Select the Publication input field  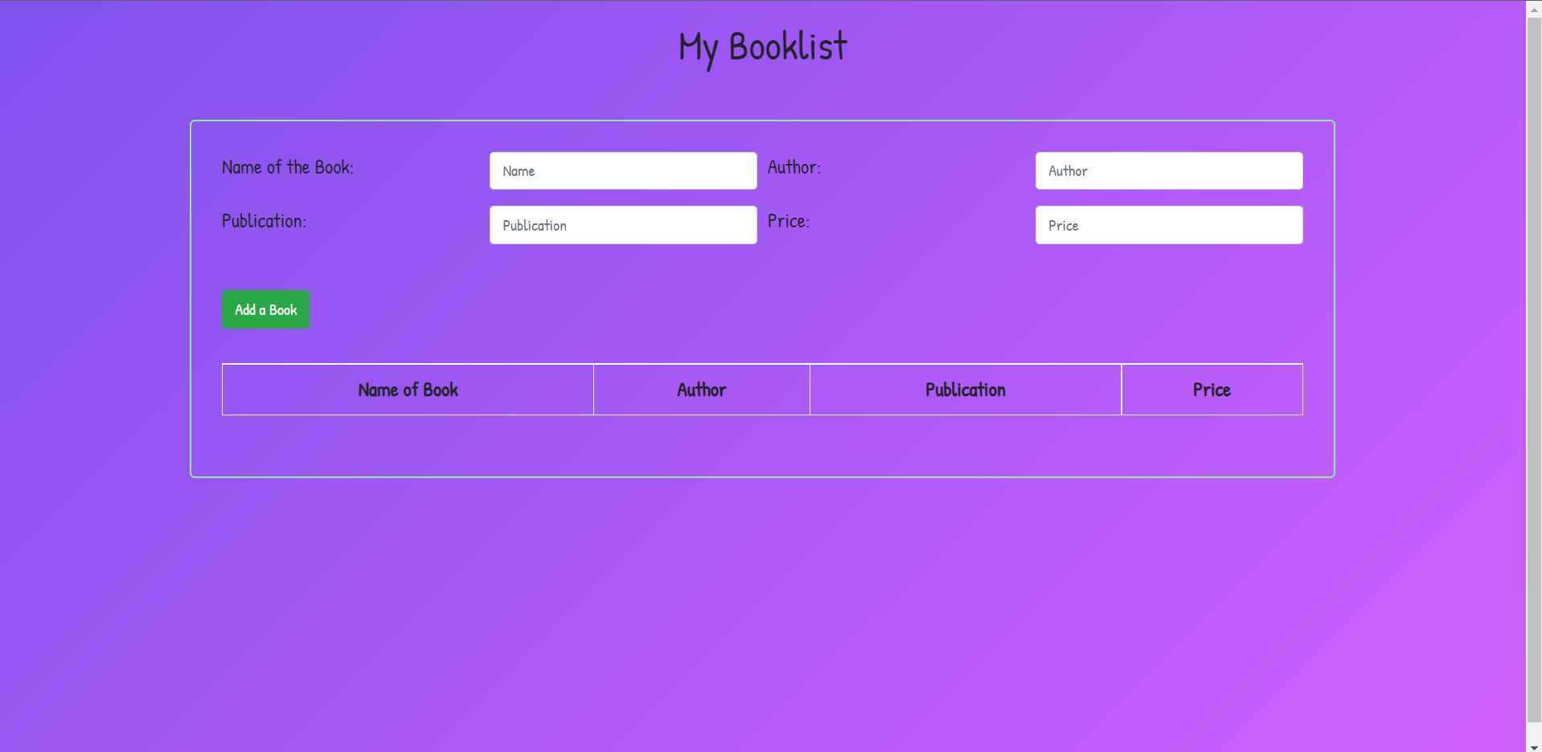(x=622, y=225)
